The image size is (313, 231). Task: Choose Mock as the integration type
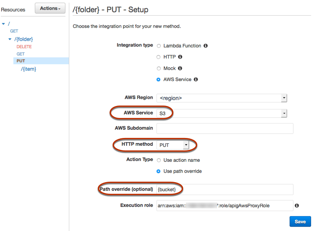pos(159,68)
